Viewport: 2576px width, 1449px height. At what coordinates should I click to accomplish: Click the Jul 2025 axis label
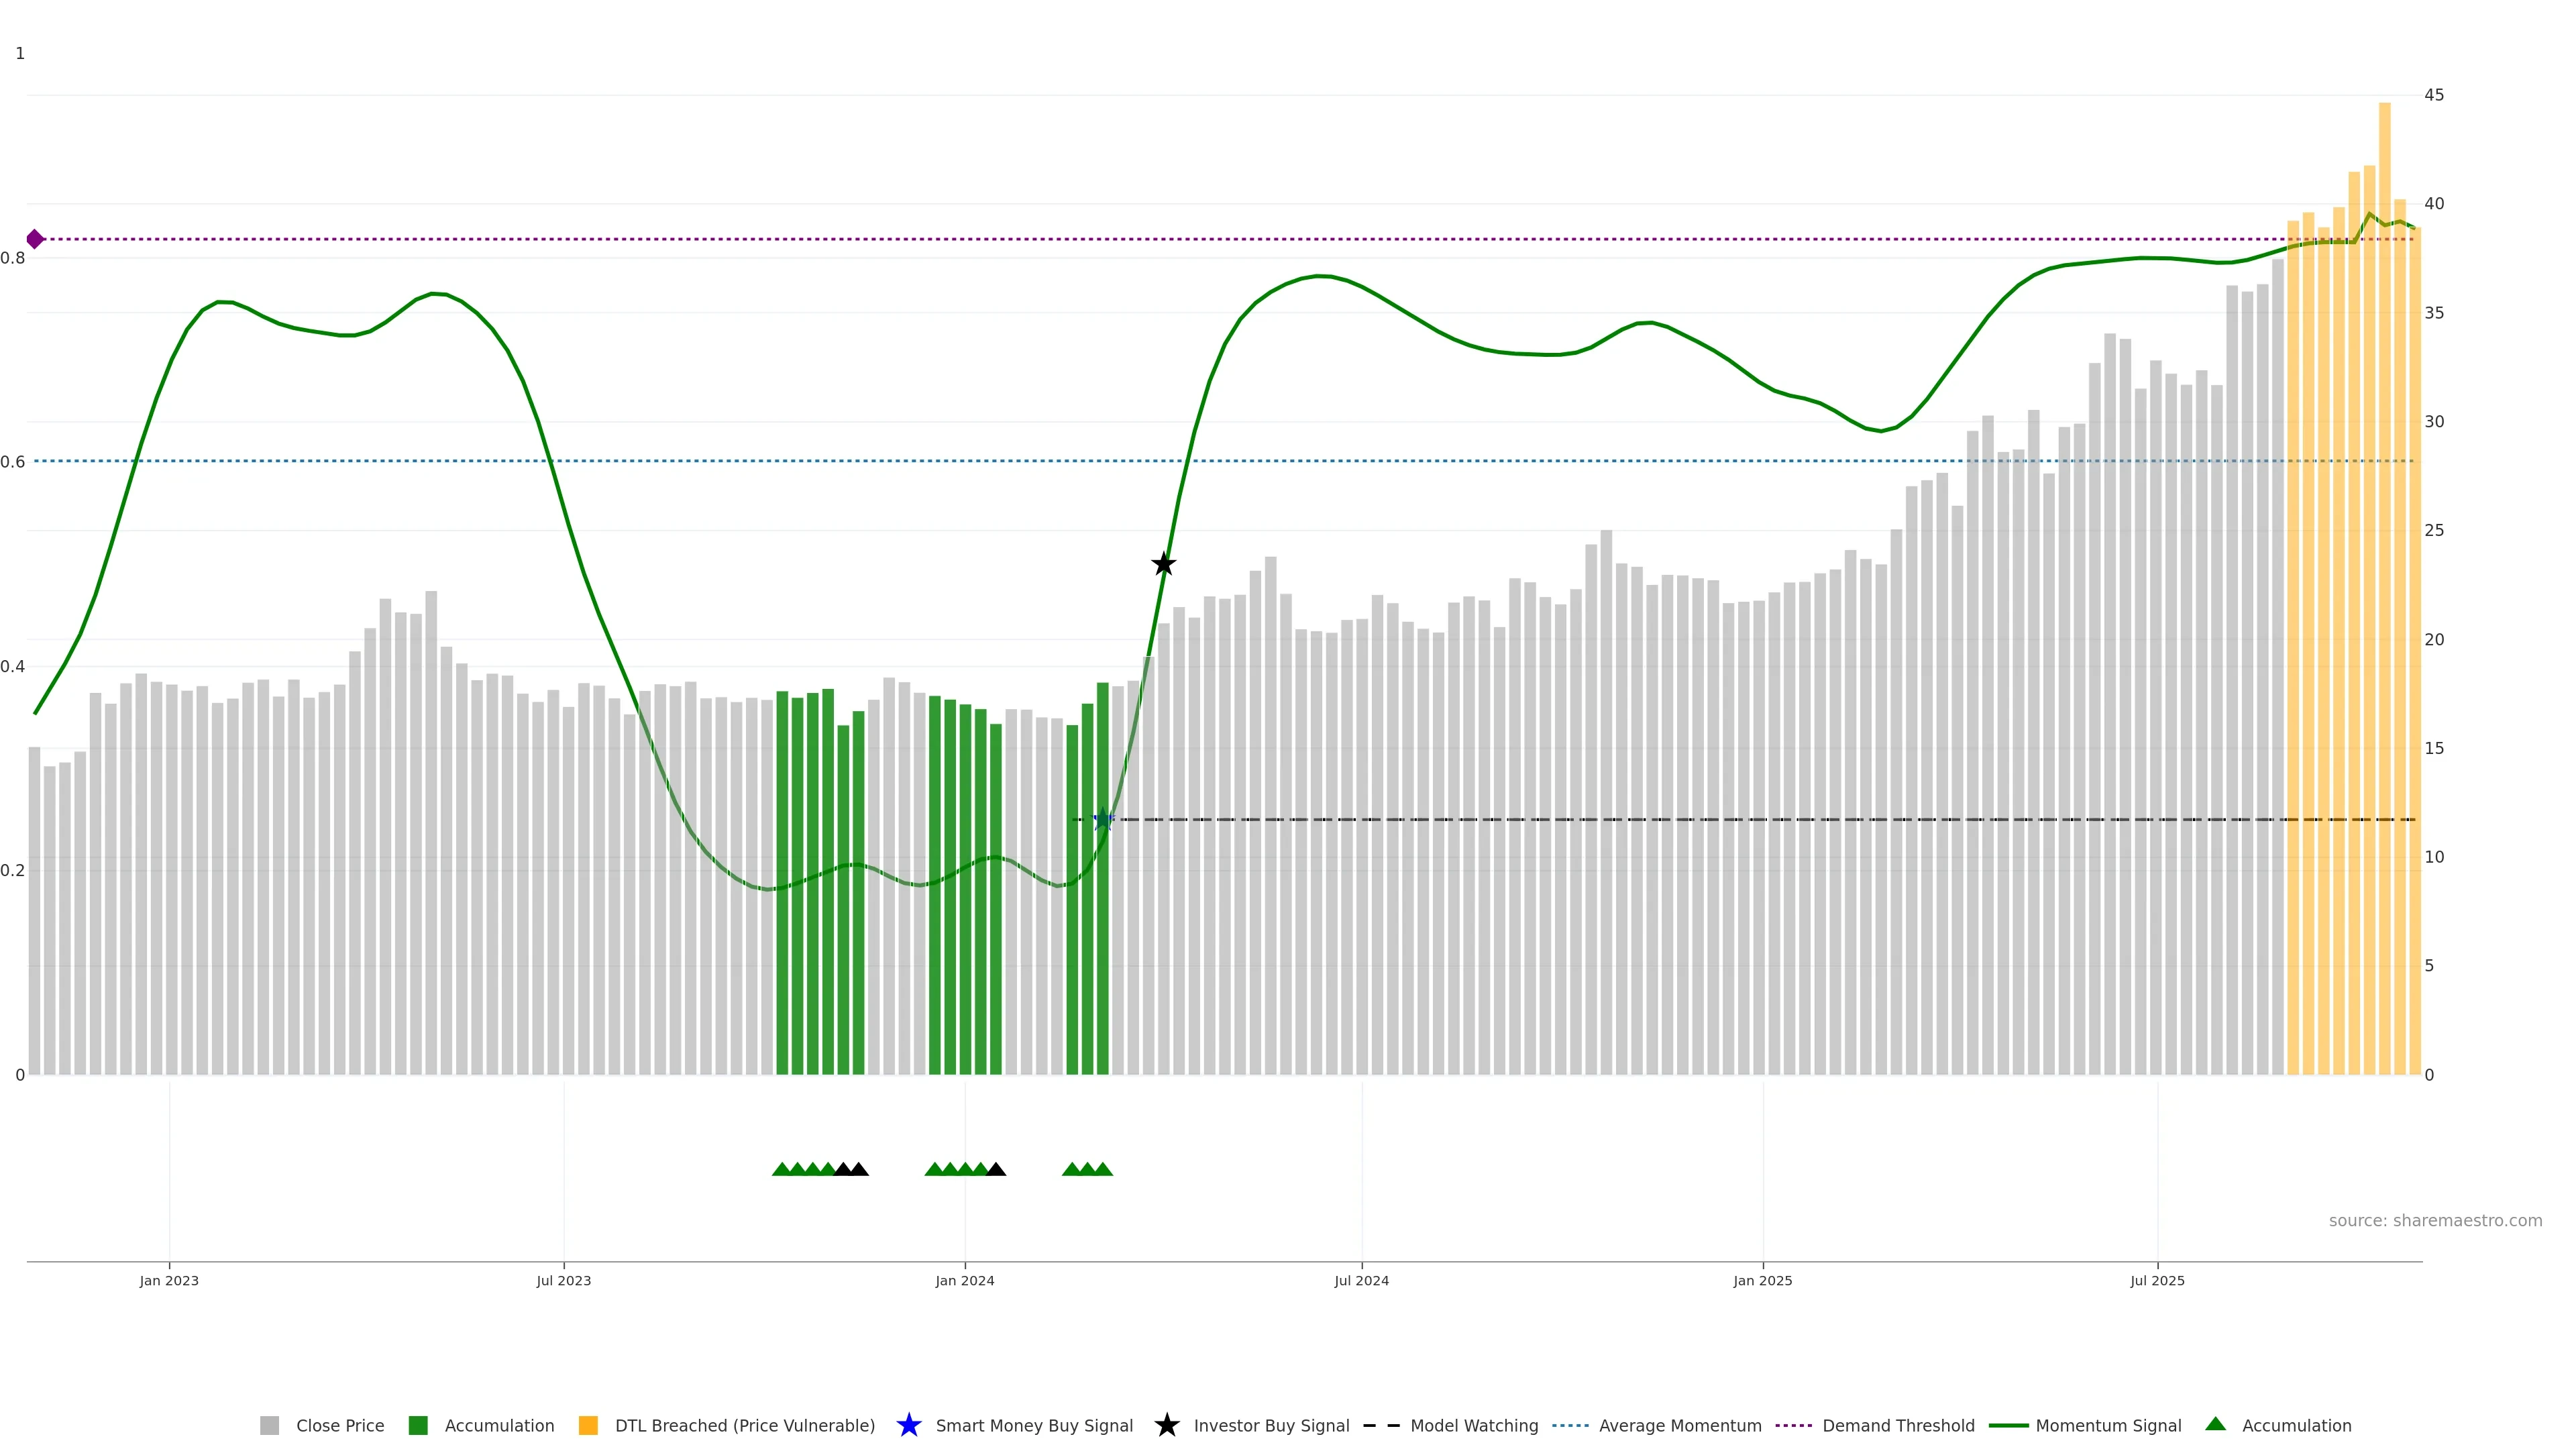tap(2157, 1280)
